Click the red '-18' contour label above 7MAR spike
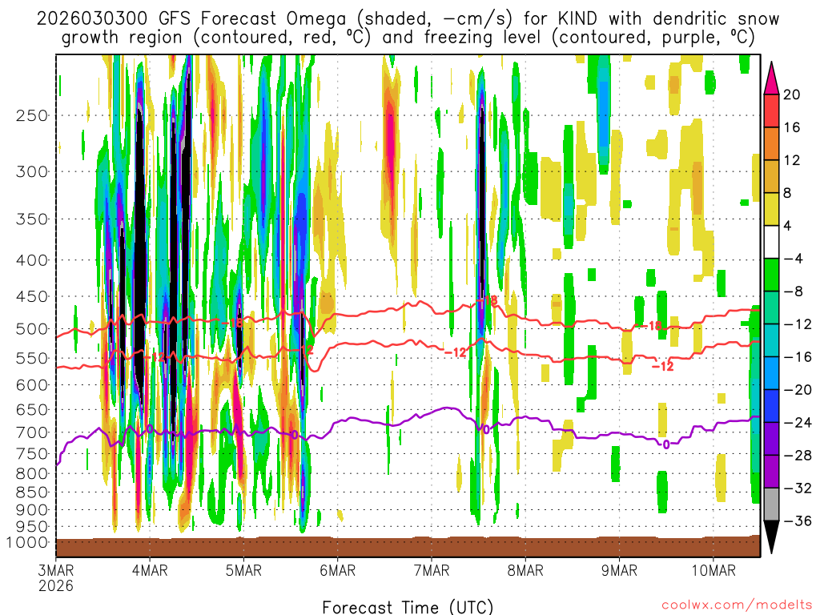Image resolution: width=820 pixels, height=615 pixels. pos(487,301)
